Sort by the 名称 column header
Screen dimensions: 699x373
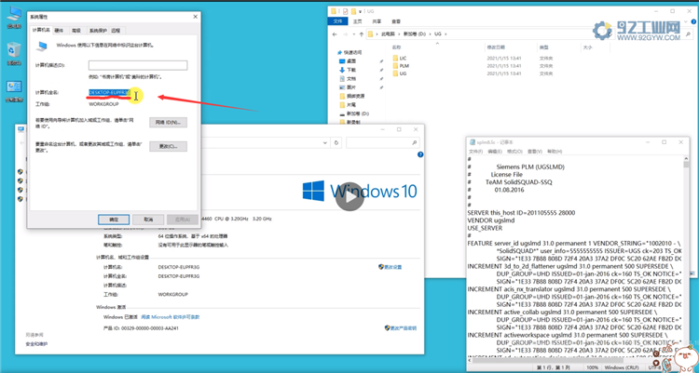396,47
